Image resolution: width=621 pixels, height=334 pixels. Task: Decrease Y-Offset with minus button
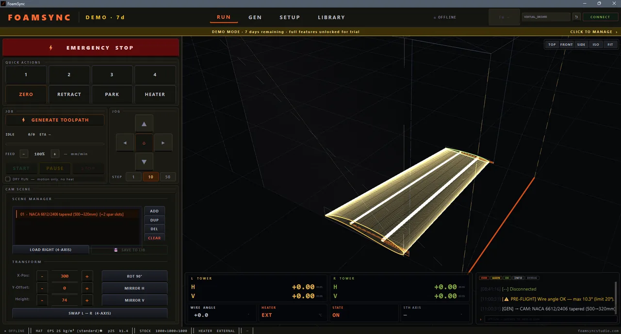coord(42,288)
